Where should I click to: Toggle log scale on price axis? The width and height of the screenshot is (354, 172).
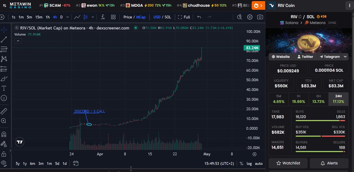click(x=250, y=163)
